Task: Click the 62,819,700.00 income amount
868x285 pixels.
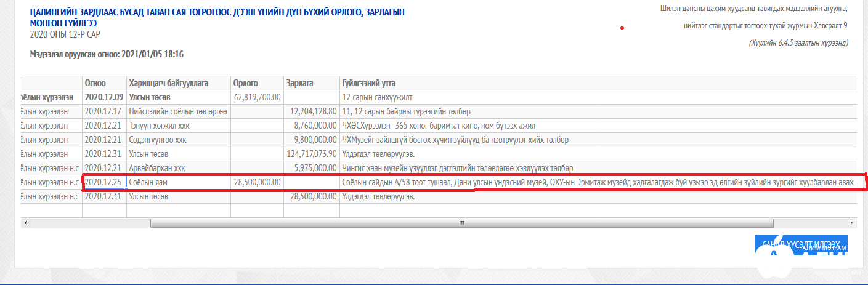Action: (258, 97)
